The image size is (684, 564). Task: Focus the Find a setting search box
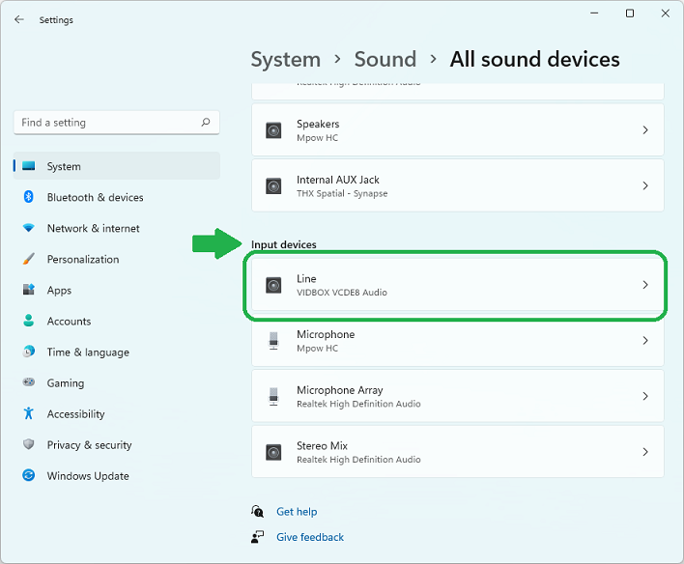click(117, 122)
